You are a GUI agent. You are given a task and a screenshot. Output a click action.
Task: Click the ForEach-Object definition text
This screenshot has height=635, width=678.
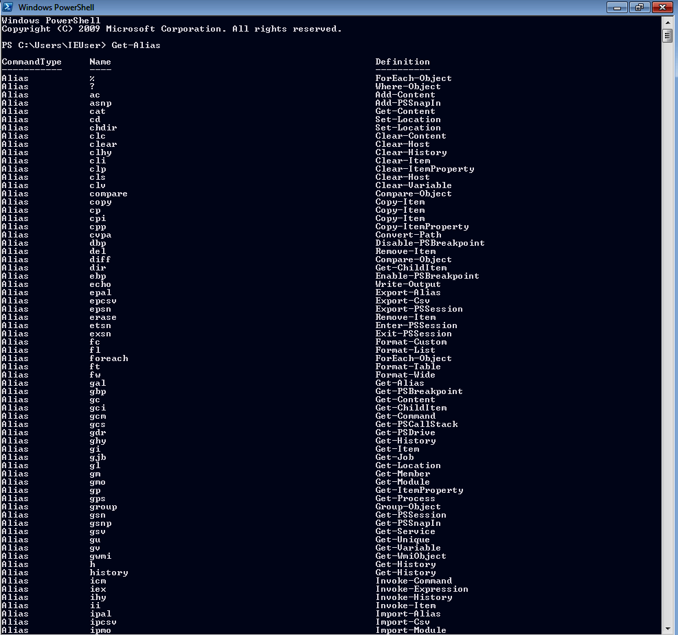pos(413,78)
